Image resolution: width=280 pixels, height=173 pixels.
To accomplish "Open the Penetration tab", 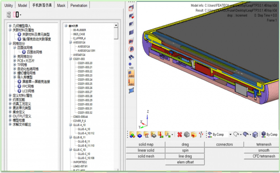I will coord(79,5).
